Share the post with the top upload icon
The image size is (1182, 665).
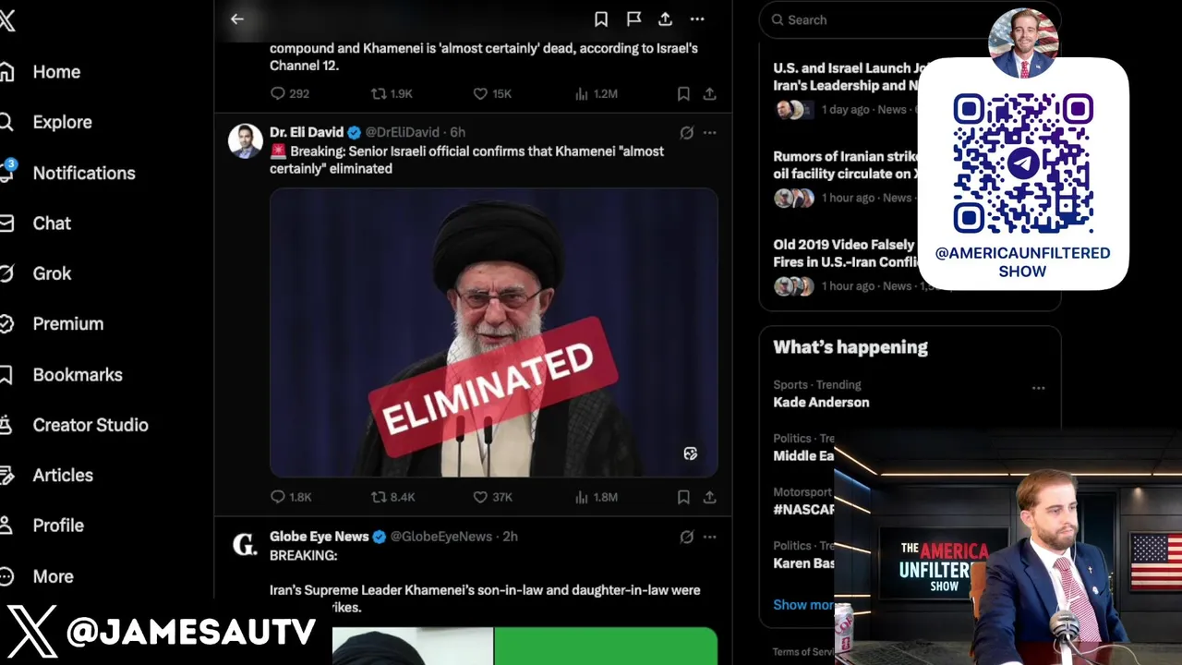[x=665, y=18]
